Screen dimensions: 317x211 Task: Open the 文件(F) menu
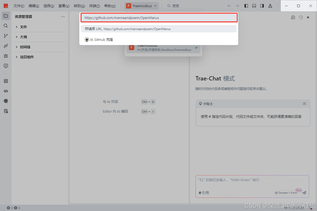pyautogui.click(x=19, y=6)
